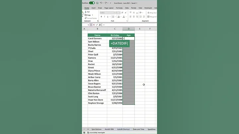Open the Formulas tab

119,8
